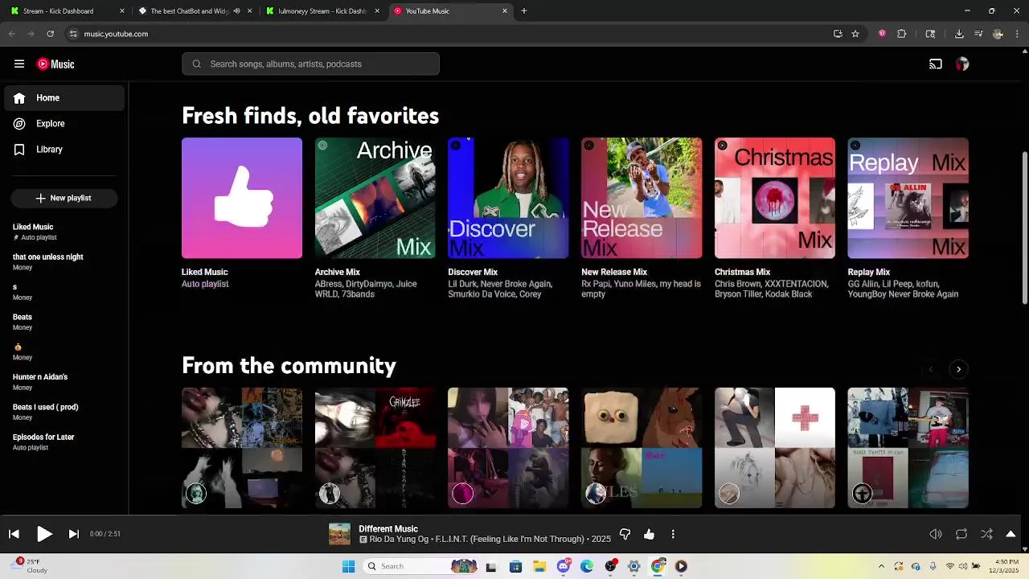Open Chrome three-dot menu

(x=1018, y=34)
